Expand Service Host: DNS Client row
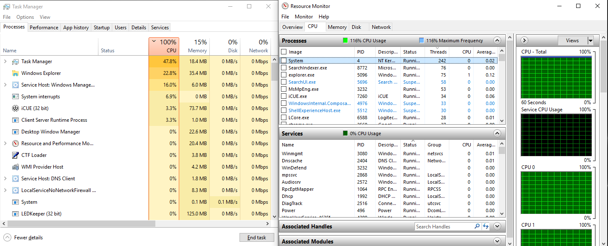Image resolution: width=608 pixels, height=246 pixels. 5,179
